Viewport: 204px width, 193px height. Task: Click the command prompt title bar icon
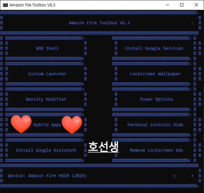(x=5, y=5)
